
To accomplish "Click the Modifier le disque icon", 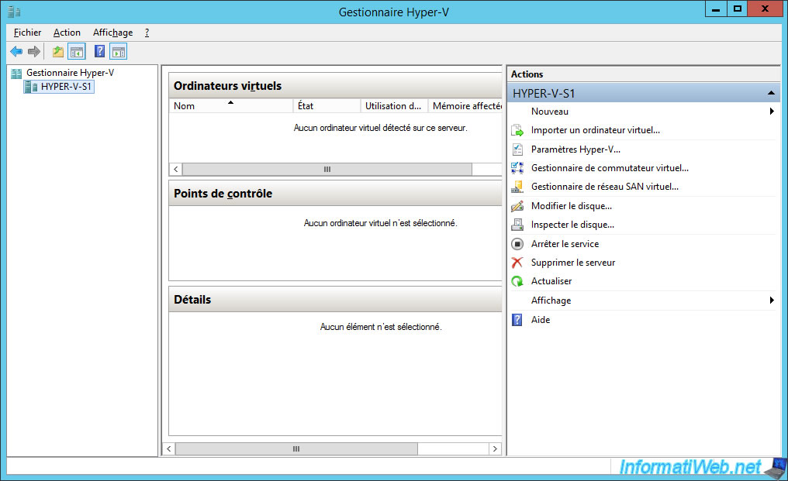I will 517,206.
